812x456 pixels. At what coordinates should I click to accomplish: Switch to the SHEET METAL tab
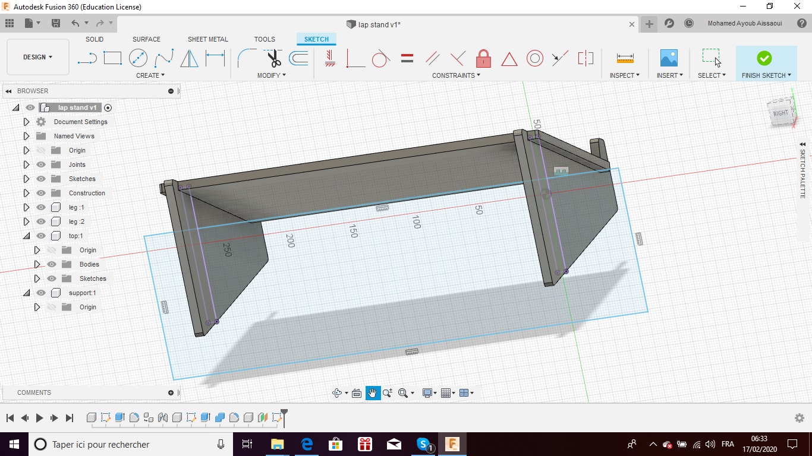click(207, 39)
